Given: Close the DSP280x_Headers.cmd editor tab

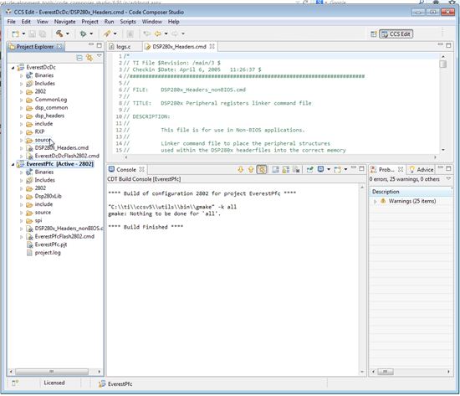Looking at the screenshot, I should pyautogui.click(x=212, y=46).
